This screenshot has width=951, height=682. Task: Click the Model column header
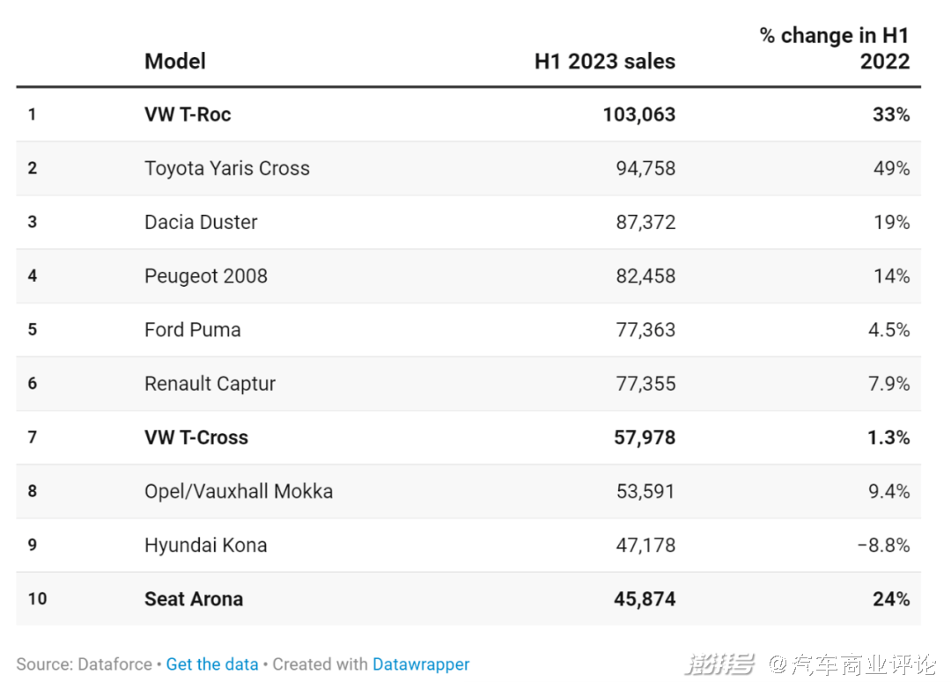point(175,62)
